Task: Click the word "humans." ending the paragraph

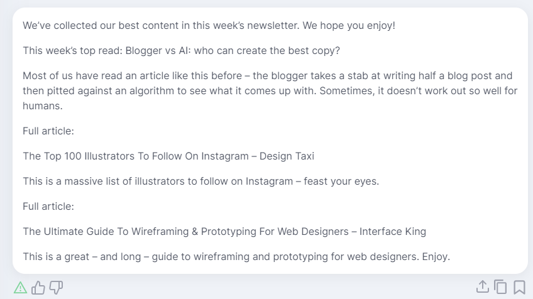Action: 43,106
